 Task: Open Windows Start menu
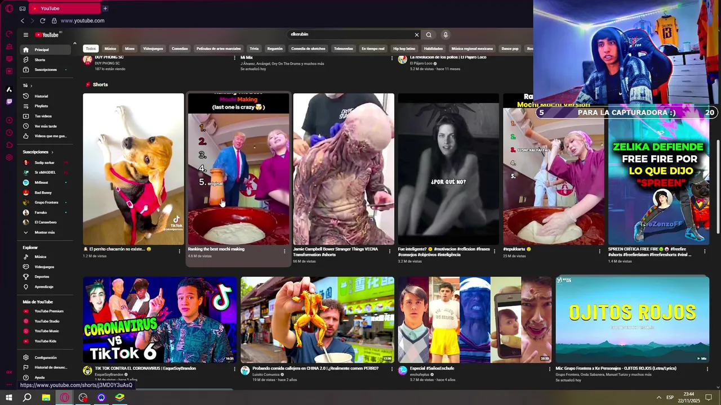(8, 398)
